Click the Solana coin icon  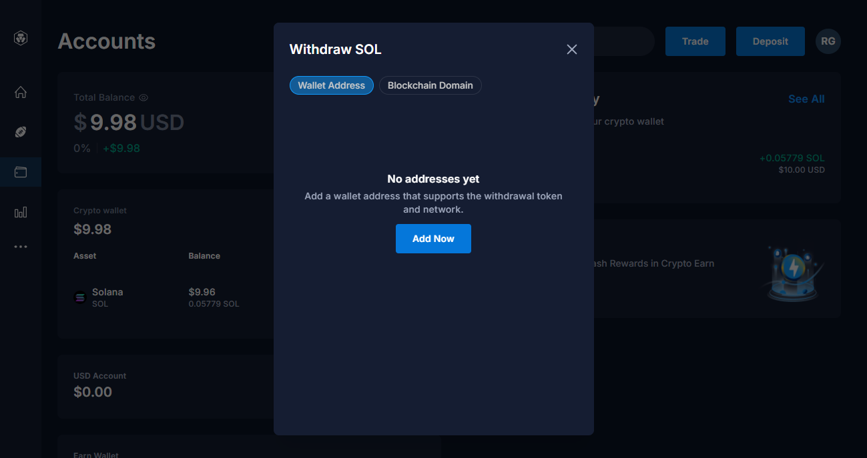pyautogui.click(x=80, y=297)
